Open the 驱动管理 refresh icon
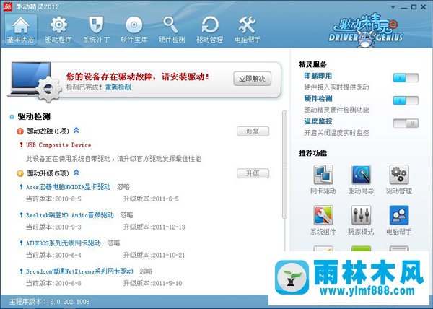 tap(209, 30)
